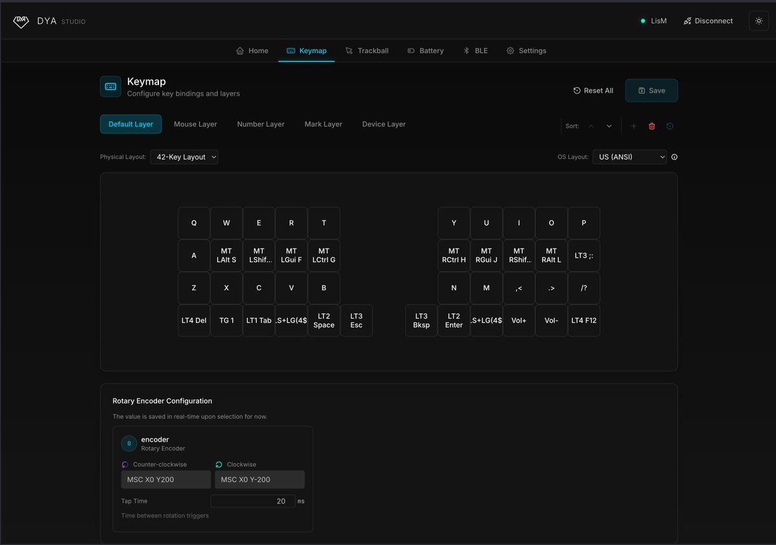Switch to Mark Layer
Screen dimensions: 776x545
point(323,124)
